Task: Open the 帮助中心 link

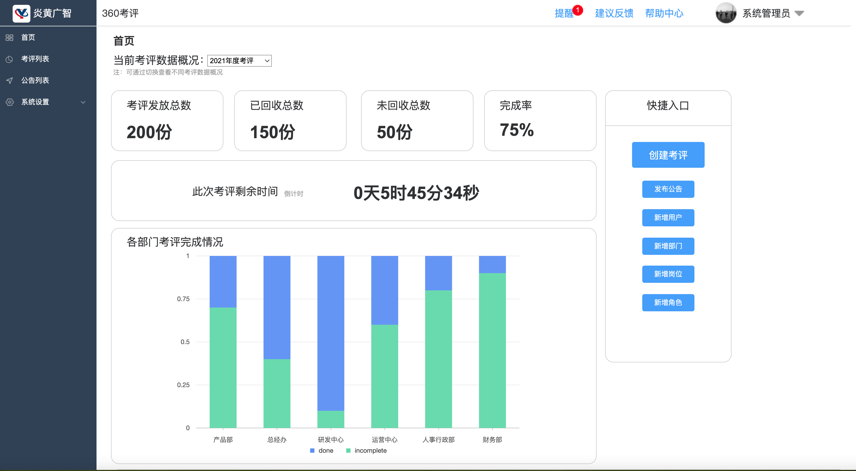Action: click(664, 13)
